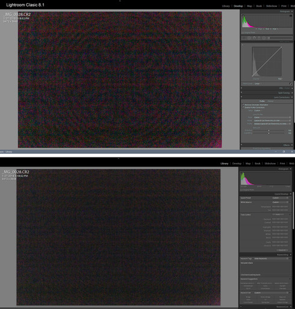
Task: Open Keyword Set Custom dropdown
Action: [272, 293]
